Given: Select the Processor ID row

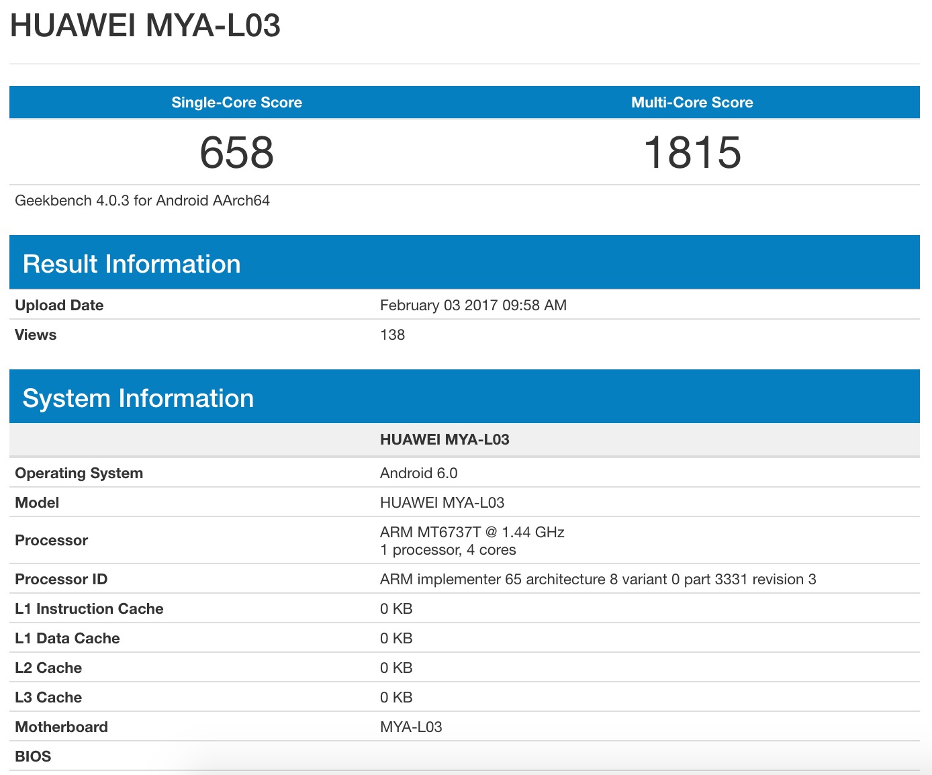Looking at the screenshot, I should pyautogui.click(x=60, y=579).
